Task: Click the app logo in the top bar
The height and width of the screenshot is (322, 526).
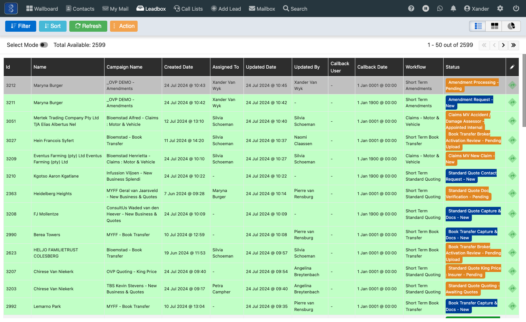Action: click(11, 9)
